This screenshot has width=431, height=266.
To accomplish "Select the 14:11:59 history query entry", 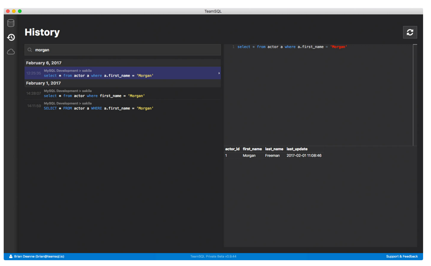I will (x=123, y=106).
